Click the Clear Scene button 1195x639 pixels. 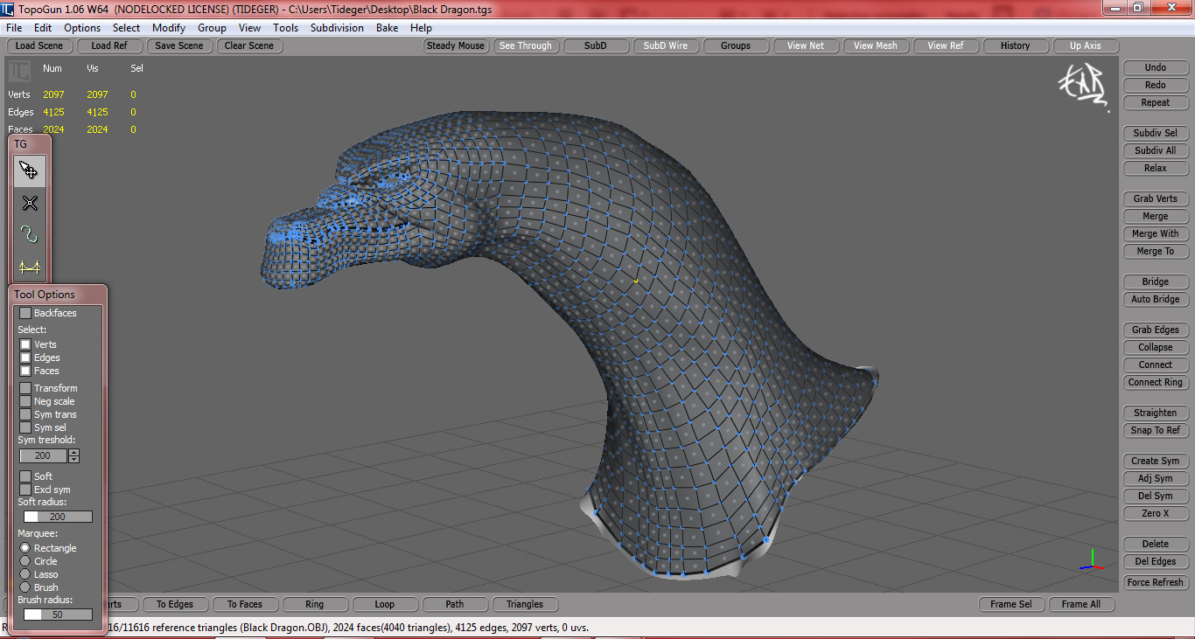point(249,45)
